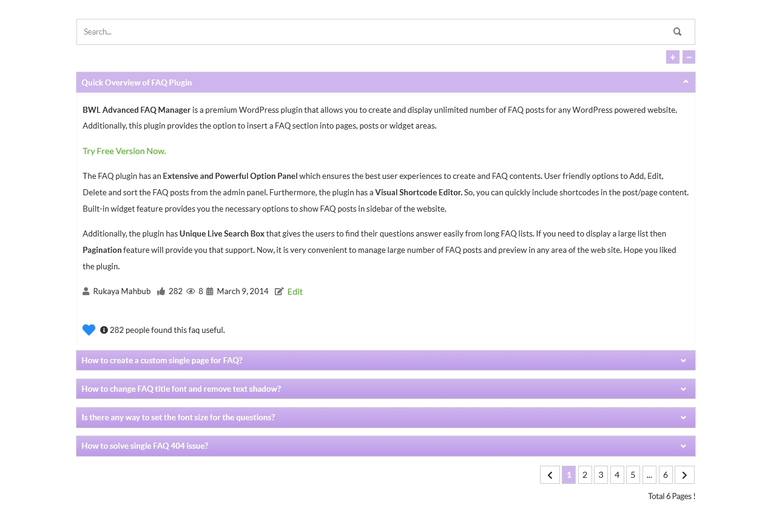This screenshot has width=779, height=513.
Task: Click the collapse all (−) icon
Action: pos(689,57)
